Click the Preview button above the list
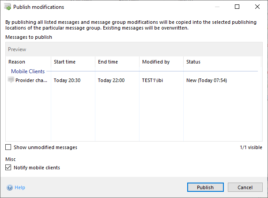 (x=17, y=49)
